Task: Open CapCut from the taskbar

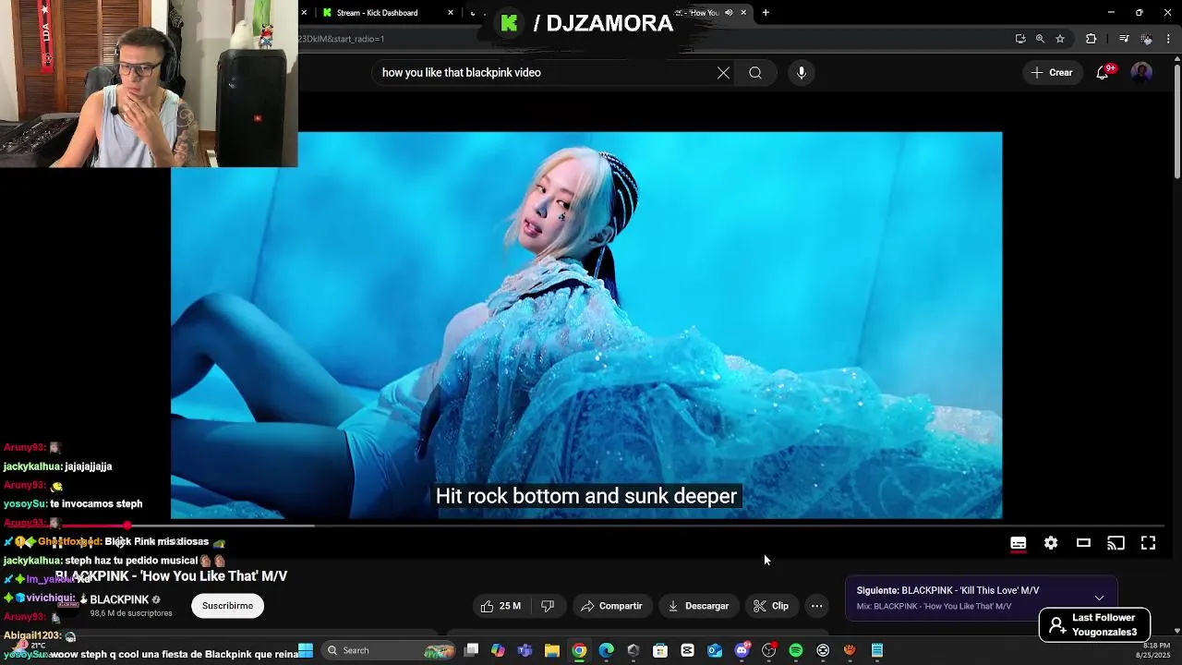Action: click(x=688, y=650)
